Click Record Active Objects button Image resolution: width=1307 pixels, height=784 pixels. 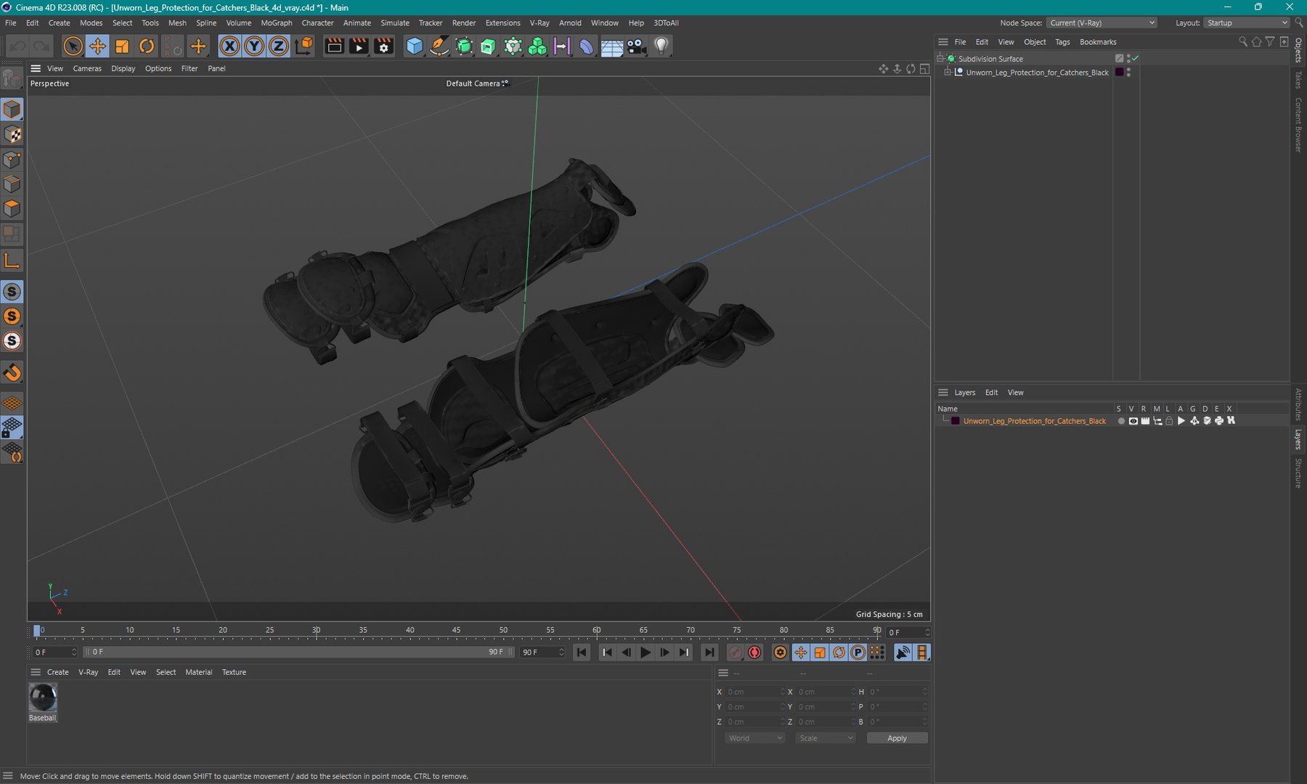pyautogui.click(x=736, y=653)
